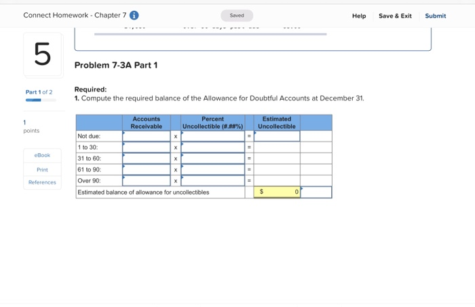Select the 61 to 90 Accounts Receivable cell
475x307 pixels.
(147, 169)
